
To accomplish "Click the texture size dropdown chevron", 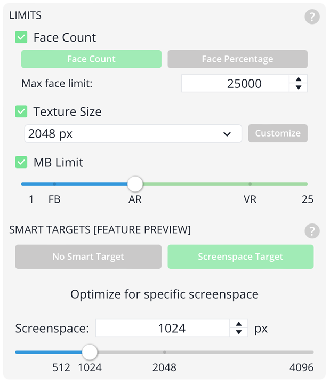I will point(227,134).
